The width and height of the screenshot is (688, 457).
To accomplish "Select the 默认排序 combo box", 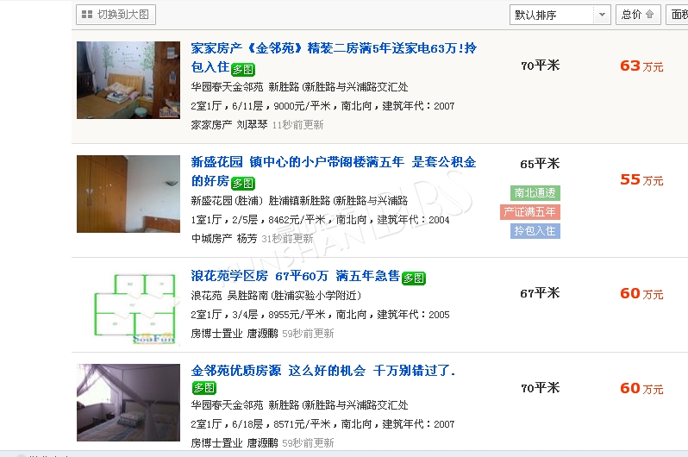I will pyautogui.click(x=560, y=15).
